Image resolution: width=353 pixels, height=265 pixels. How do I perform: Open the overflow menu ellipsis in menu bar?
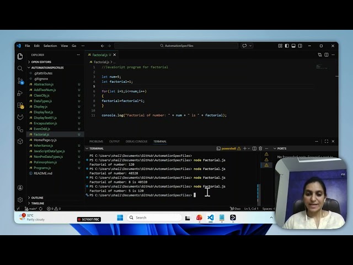tap(83, 46)
